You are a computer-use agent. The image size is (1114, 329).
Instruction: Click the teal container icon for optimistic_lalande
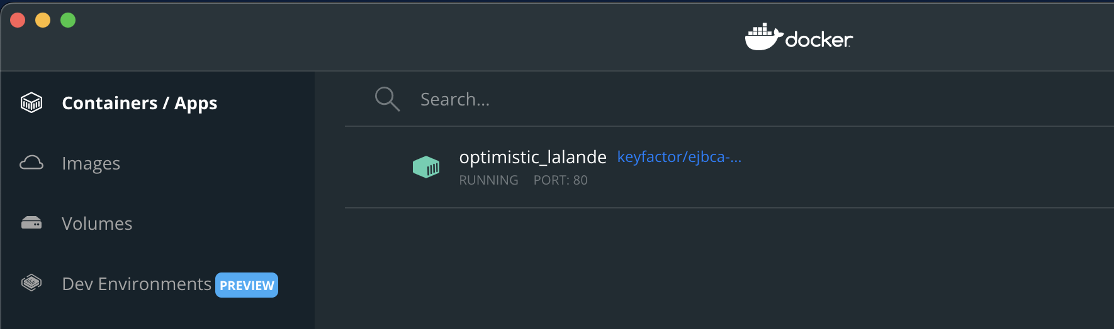click(426, 167)
